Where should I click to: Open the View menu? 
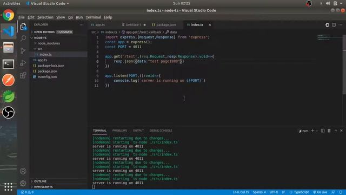click(61, 17)
